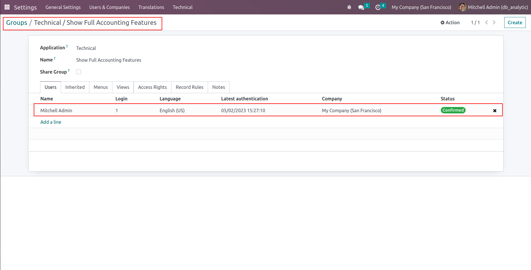Click the debug bug icon
Viewport: 531px width, 270px height.
tap(349, 7)
